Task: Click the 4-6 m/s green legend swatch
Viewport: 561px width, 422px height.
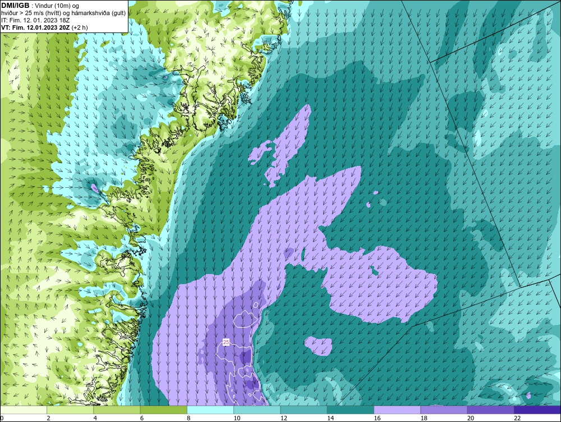Action: pos(117,410)
